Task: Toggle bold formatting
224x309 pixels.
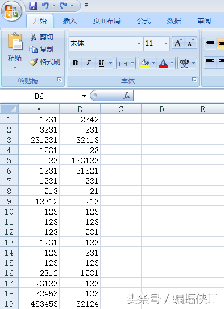Action: pyautogui.click(x=76, y=63)
